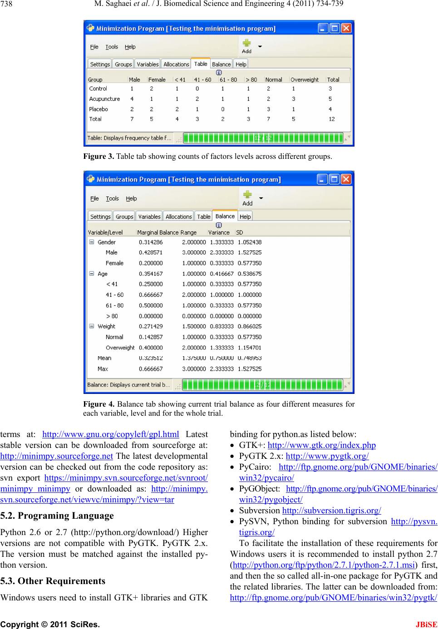Open the Help tab in Figure 4 window
This screenshot has height=629, width=438.
(246, 216)
